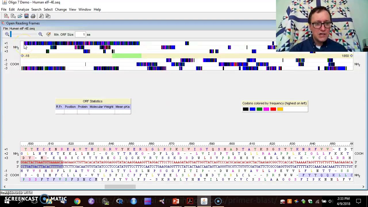Viewport: 368px width, 207px height.
Task: Click the Open Reading Frames window icon
Action: click(x=3, y=23)
